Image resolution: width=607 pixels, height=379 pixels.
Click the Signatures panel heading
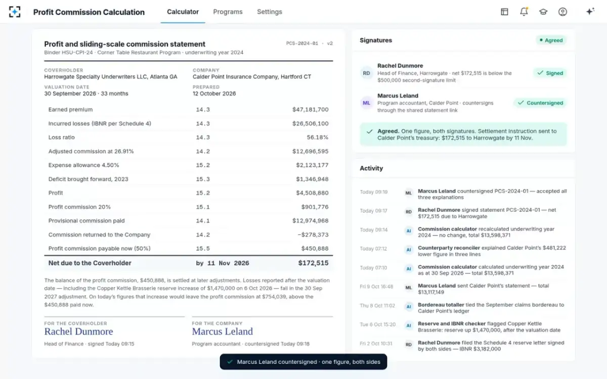[x=376, y=40]
